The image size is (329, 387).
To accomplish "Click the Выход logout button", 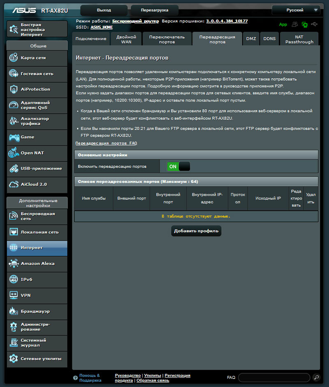I will [x=104, y=10].
